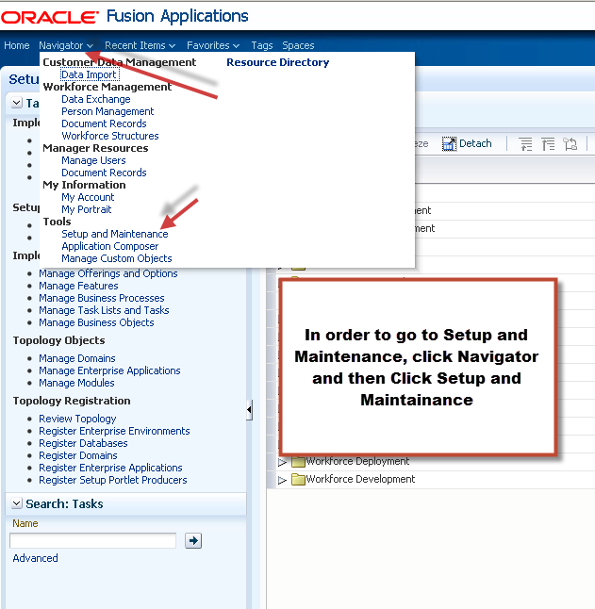Open the Manage Domains link

coord(77,358)
